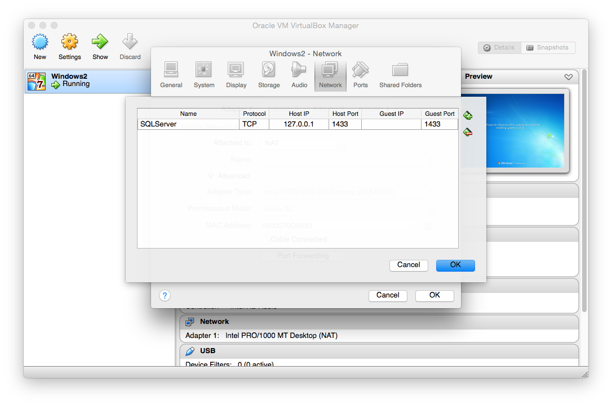Click the details pane vertical scrollbar

pyautogui.click(x=584, y=191)
